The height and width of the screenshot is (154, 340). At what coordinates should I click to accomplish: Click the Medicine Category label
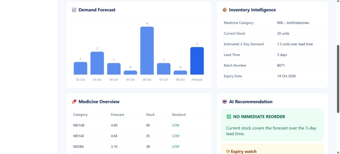(x=238, y=23)
